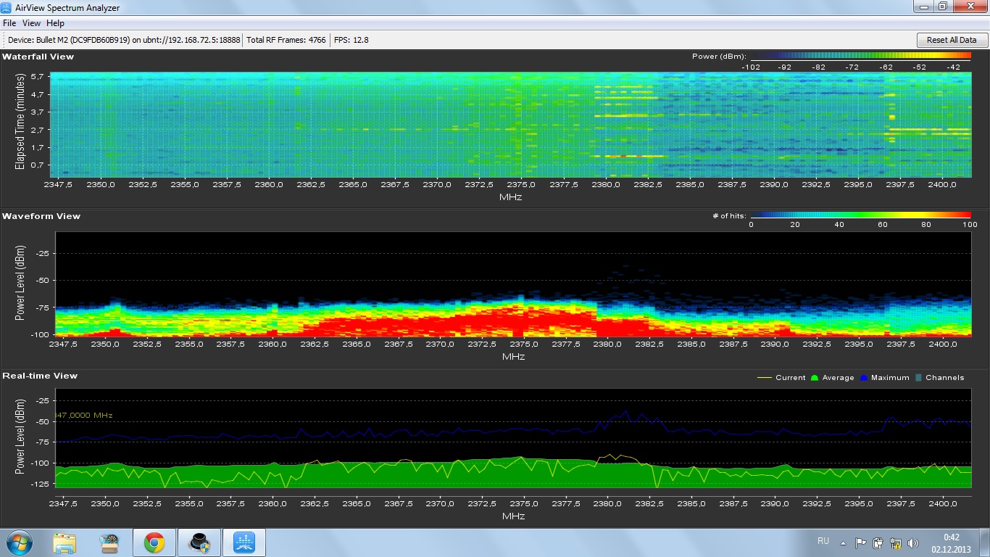This screenshot has height=557, width=990.
Task: Open the Action Center flag icon
Action: tap(861, 542)
